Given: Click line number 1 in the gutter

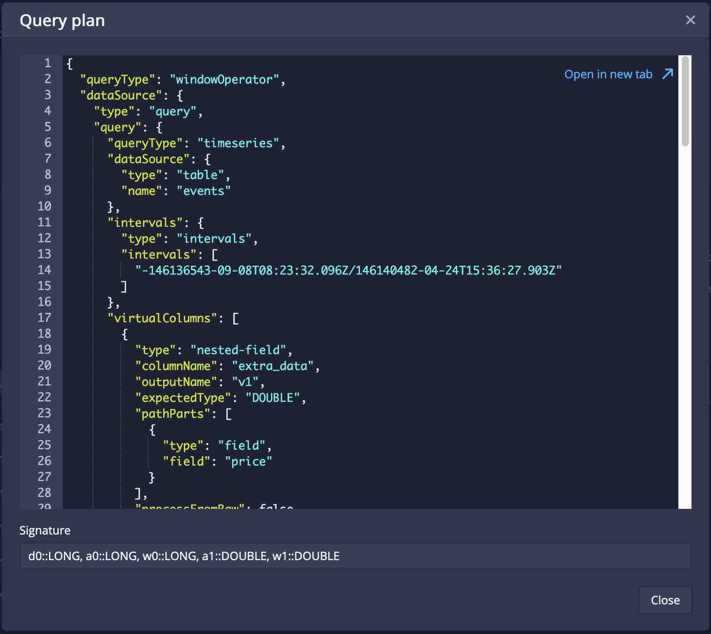Looking at the screenshot, I should [x=47, y=63].
